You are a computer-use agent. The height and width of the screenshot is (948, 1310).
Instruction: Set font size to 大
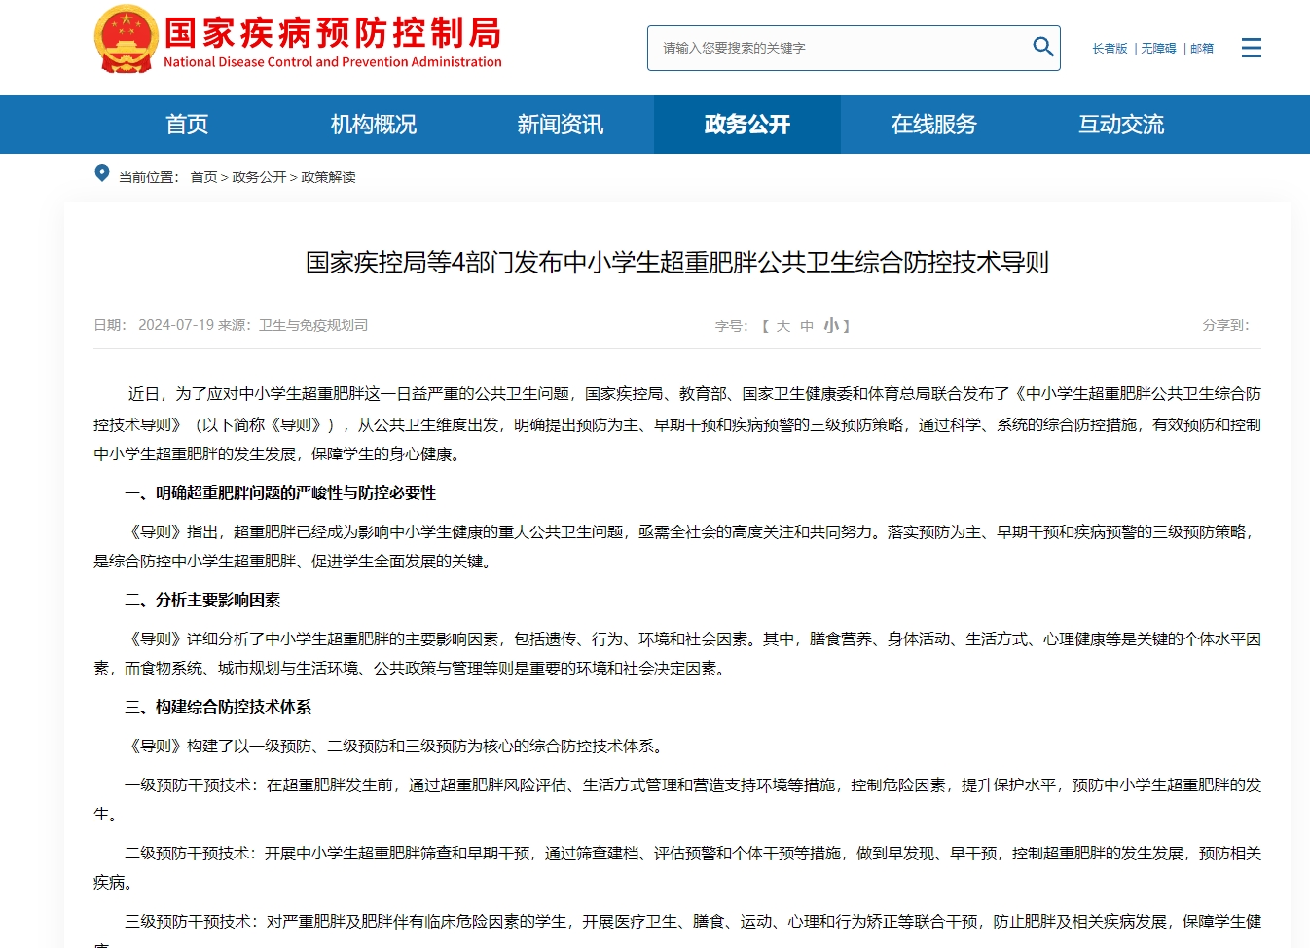tap(783, 326)
